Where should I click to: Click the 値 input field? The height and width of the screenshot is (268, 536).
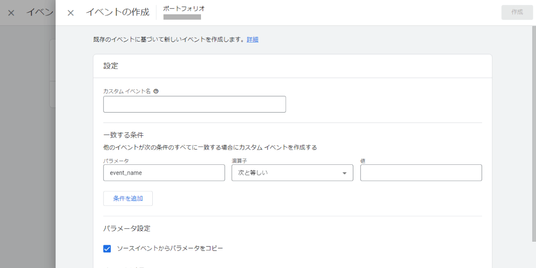[x=421, y=172]
